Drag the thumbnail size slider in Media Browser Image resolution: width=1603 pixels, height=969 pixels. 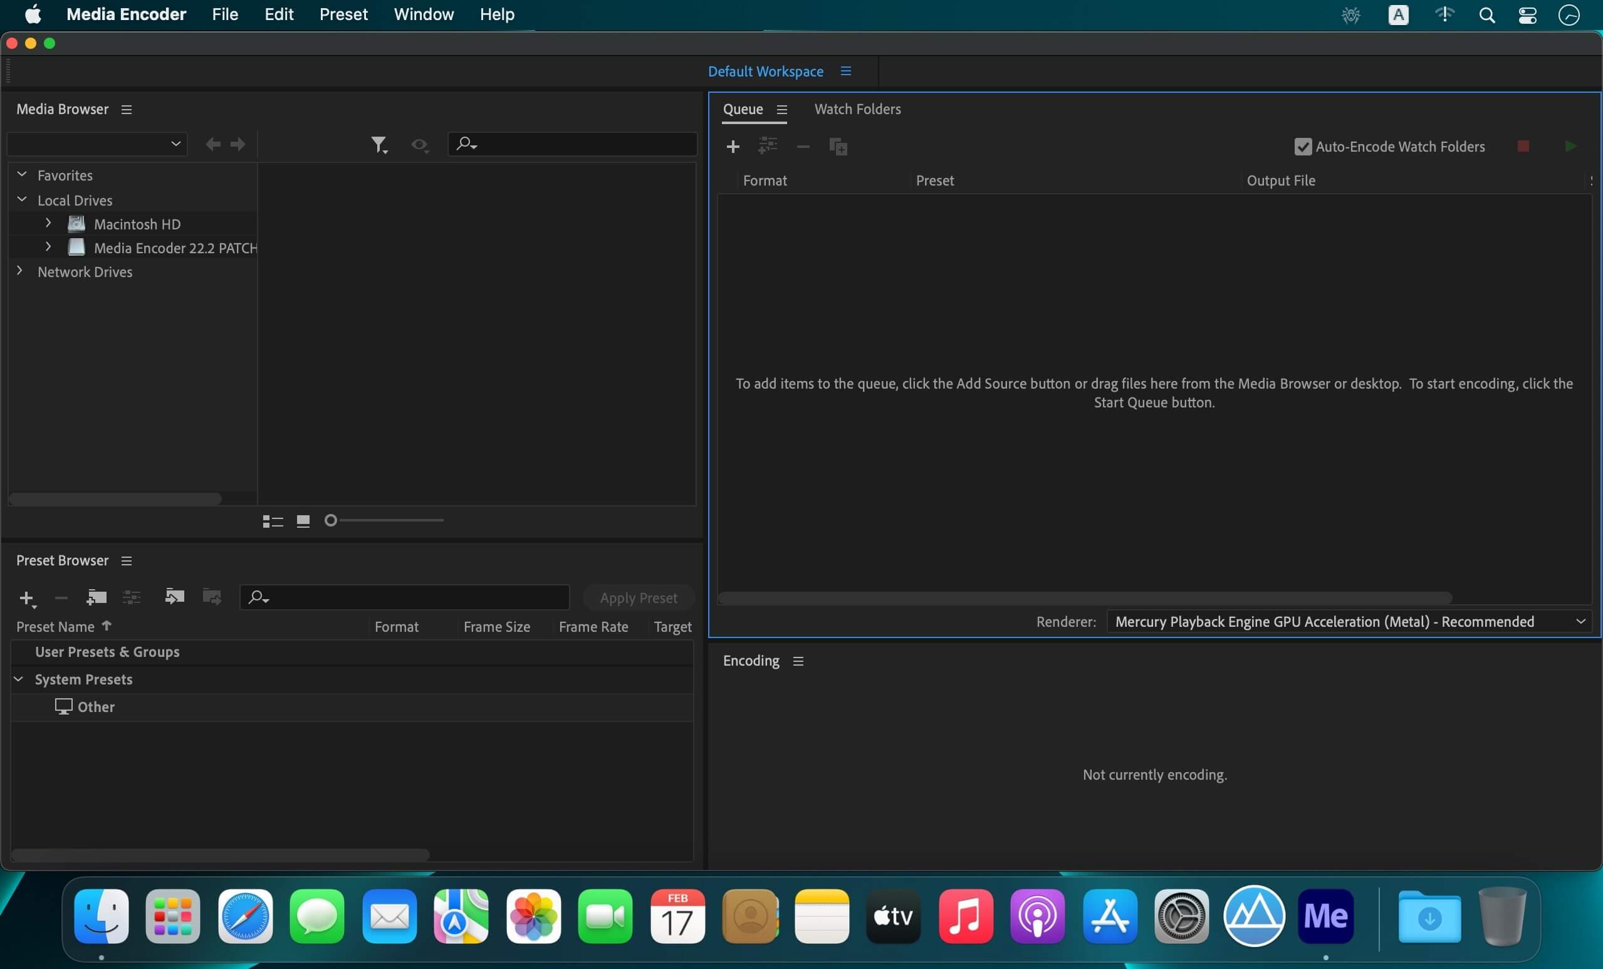point(330,520)
